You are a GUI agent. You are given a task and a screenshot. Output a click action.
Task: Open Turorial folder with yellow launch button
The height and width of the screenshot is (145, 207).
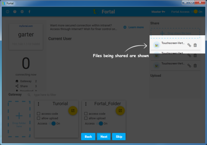coord(73,110)
